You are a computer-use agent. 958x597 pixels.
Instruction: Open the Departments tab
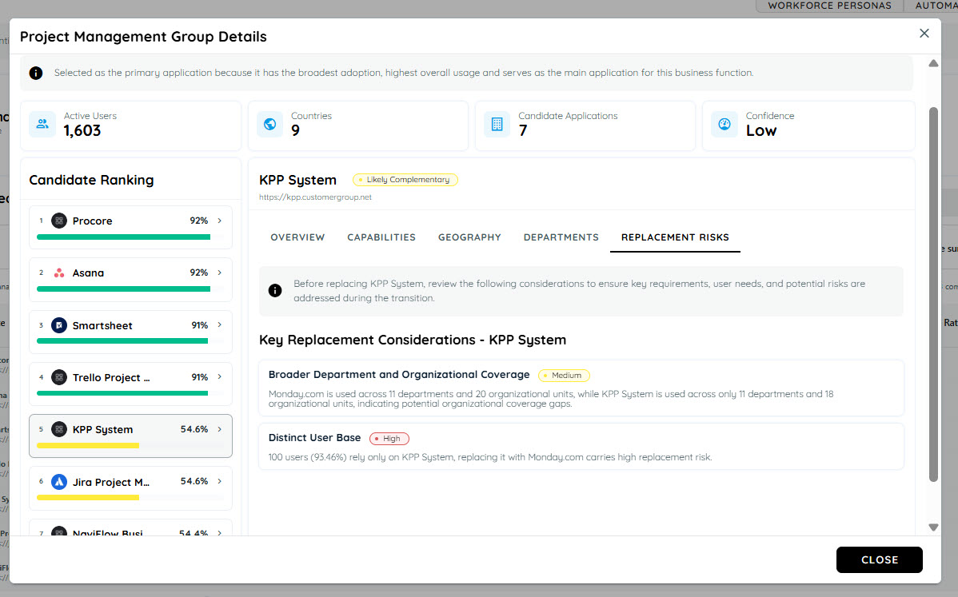coord(561,237)
